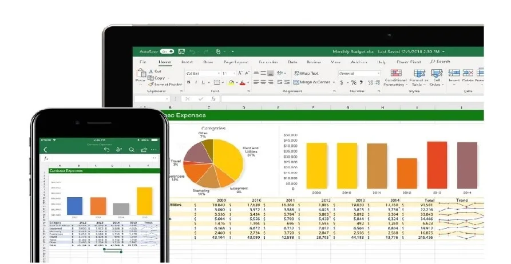Click the Percent Style icon
The width and height of the screenshot is (511, 264).
click(x=354, y=83)
